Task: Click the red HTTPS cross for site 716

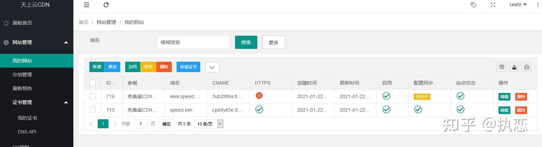Action: point(259,96)
